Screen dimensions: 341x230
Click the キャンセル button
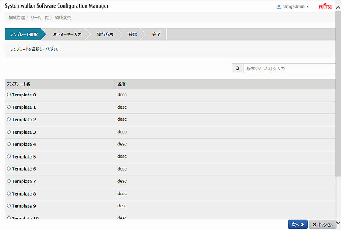tap(323, 224)
